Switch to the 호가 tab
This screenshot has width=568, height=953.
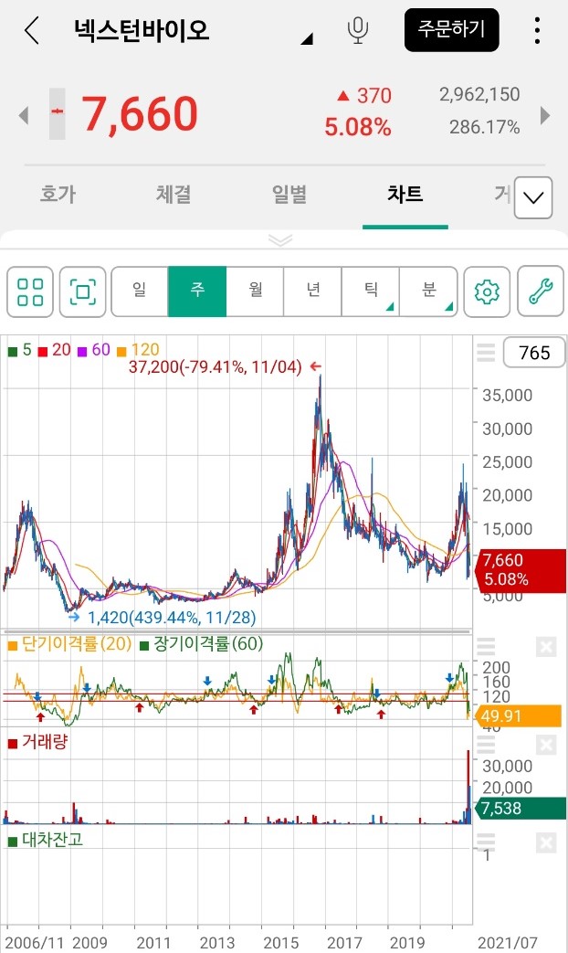[58, 194]
